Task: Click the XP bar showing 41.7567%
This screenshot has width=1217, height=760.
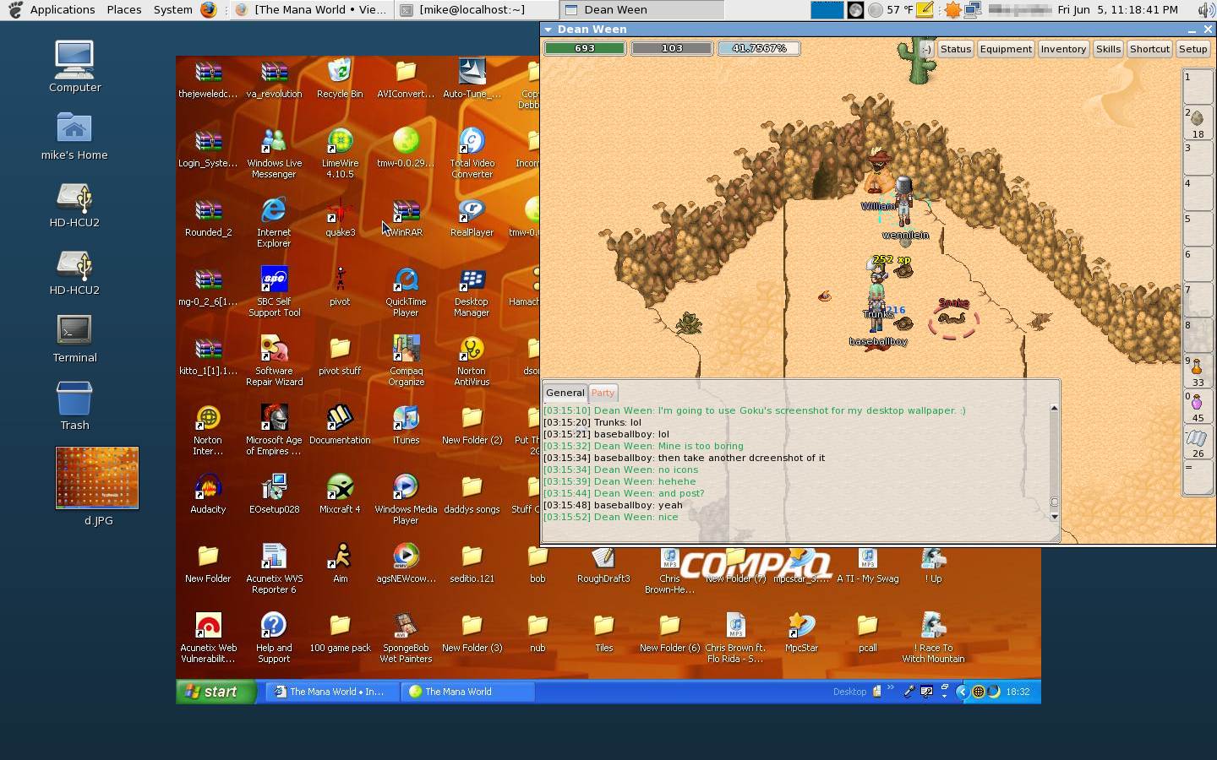Action: [x=759, y=49]
